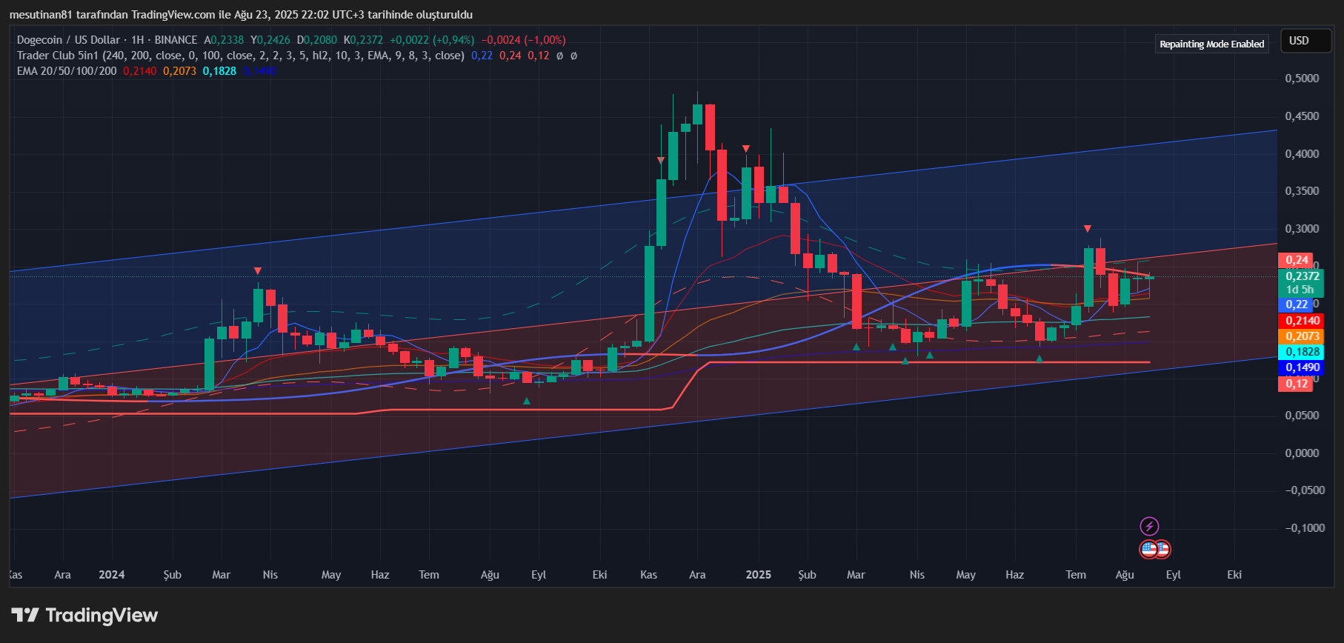Click the green 0,2372 current price label
This screenshot has width=1344, height=643.
coord(1302,276)
